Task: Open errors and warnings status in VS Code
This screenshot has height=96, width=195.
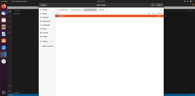Action: pyautogui.click(x=11, y=95)
